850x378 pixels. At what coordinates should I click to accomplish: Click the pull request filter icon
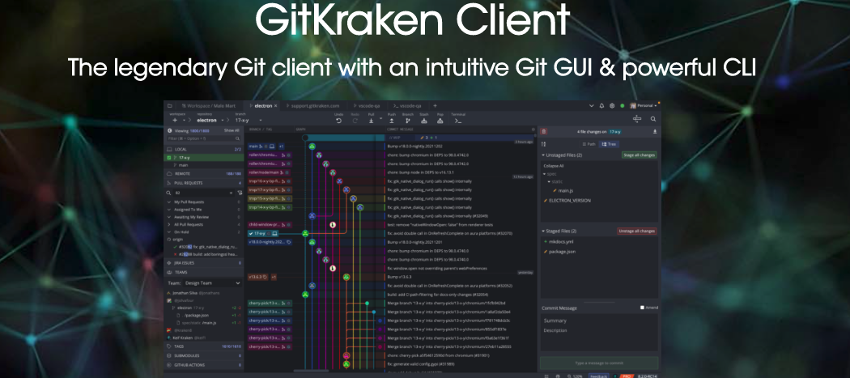(x=240, y=193)
